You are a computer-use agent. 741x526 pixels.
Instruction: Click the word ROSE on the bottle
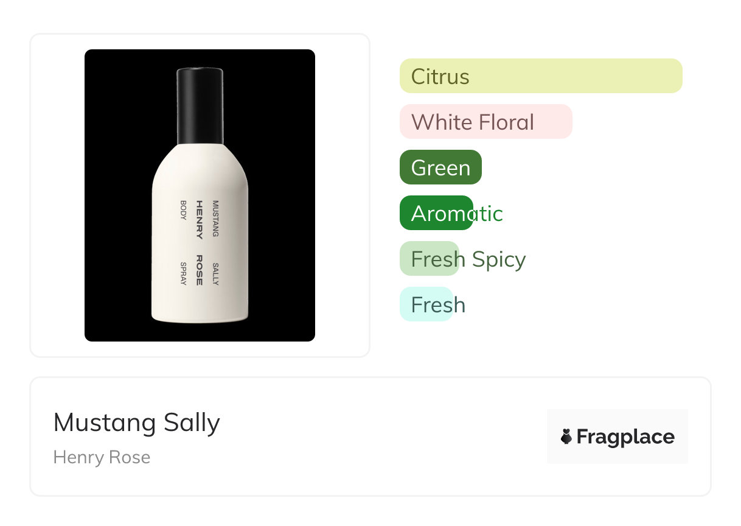(x=199, y=270)
